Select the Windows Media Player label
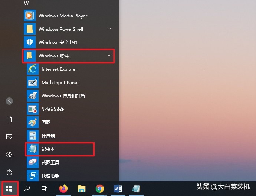256x196 pixels. 63,16
